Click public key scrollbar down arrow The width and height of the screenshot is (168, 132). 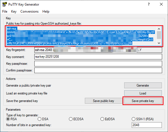pos(159,43)
